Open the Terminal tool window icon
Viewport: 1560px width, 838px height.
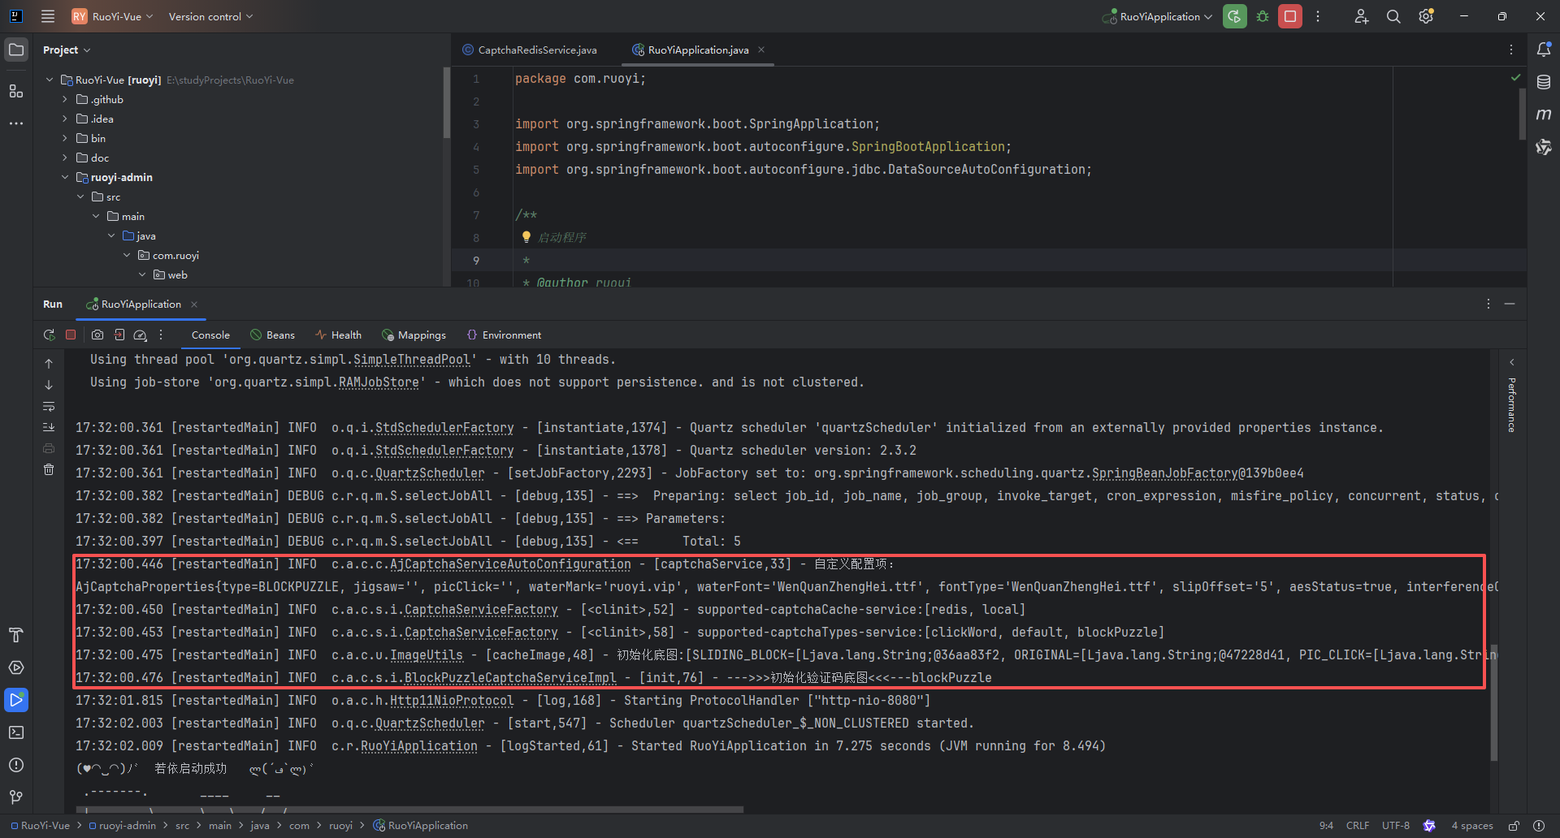tap(16, 732)
